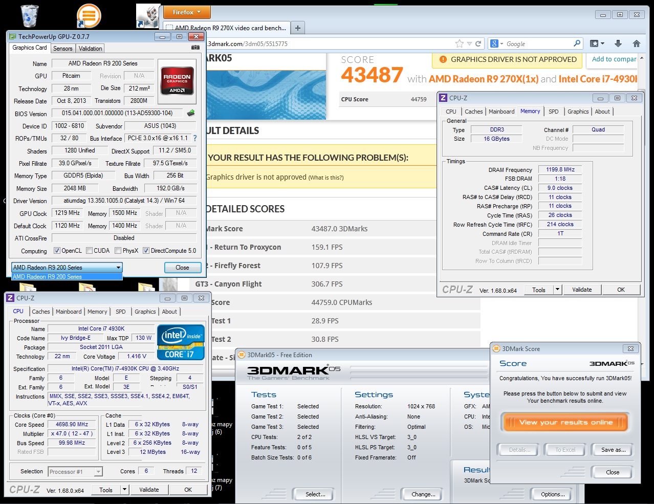This screenshot has width=654, height=504.
Task: Click Change... button in 3DMark05
Action: [423, 494]
